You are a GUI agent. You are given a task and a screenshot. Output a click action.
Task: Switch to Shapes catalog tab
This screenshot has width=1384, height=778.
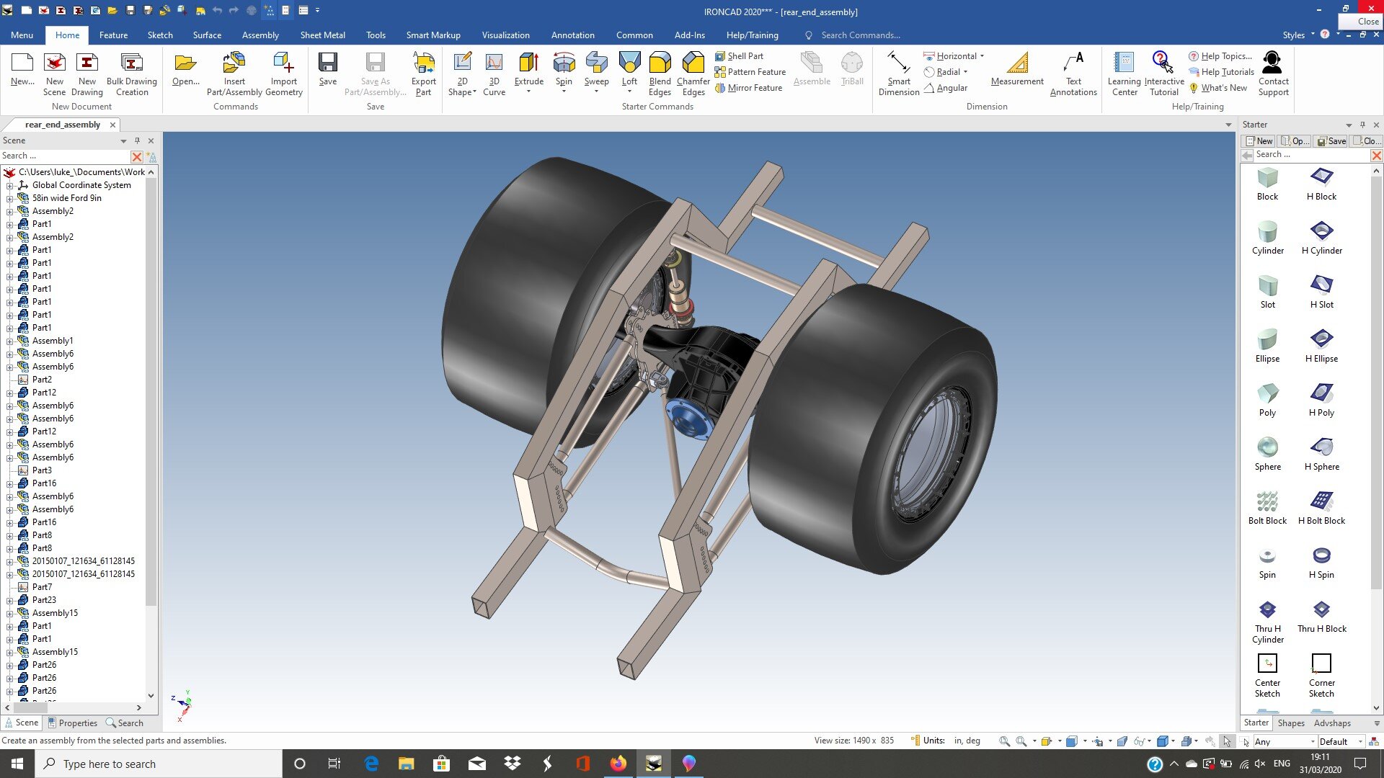click(x=1291, y=723)
